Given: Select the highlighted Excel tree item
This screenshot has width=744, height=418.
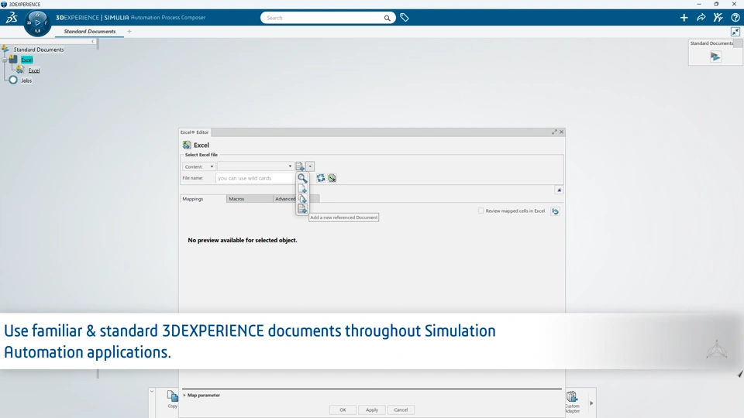Looking at the screenshot, I should (x=26, y=60).
